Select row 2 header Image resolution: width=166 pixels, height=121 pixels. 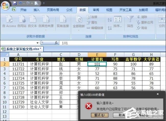(5, 64)
